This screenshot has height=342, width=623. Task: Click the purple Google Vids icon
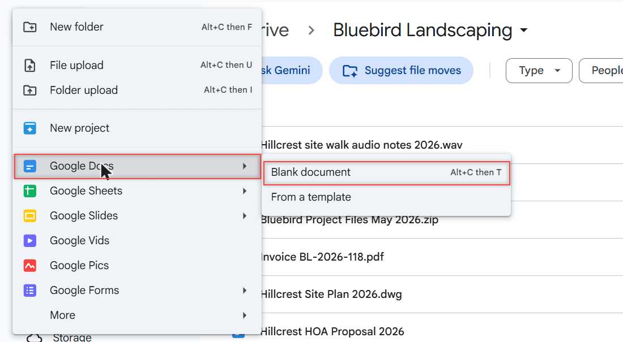pyautogui.click(x=30, y=241)
